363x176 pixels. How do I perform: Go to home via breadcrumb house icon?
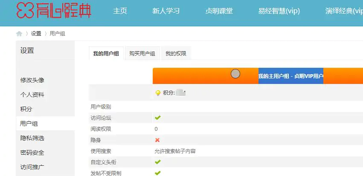pyautogui.click(x=19, y=34)
